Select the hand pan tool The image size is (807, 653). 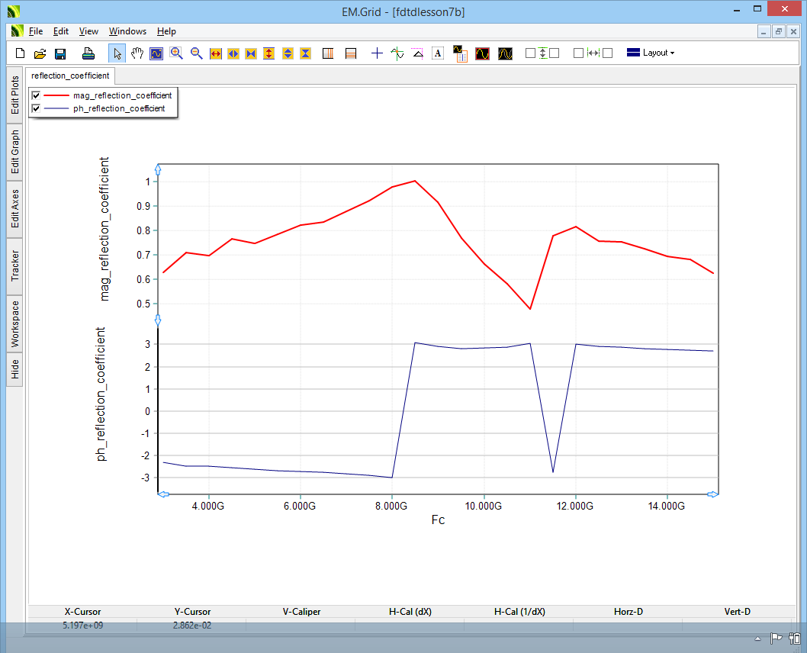137,53
